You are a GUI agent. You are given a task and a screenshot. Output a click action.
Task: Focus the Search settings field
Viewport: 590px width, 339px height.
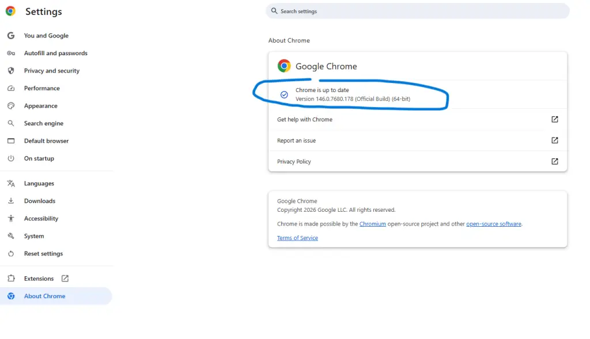pyautogui.click(x=418, y=11)
